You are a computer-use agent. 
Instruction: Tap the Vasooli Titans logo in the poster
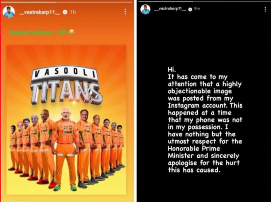[66, 85]
